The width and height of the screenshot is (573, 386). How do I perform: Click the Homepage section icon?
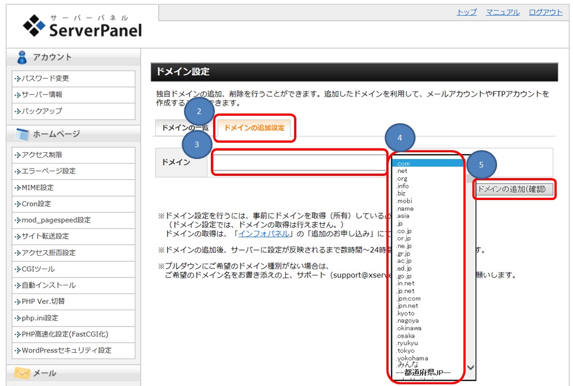pyautogui.click(x=22, y=134)
